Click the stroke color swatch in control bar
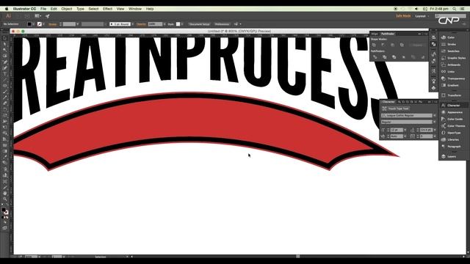The height and width of the screenshot is (264, 470). (x=40, y=24)
